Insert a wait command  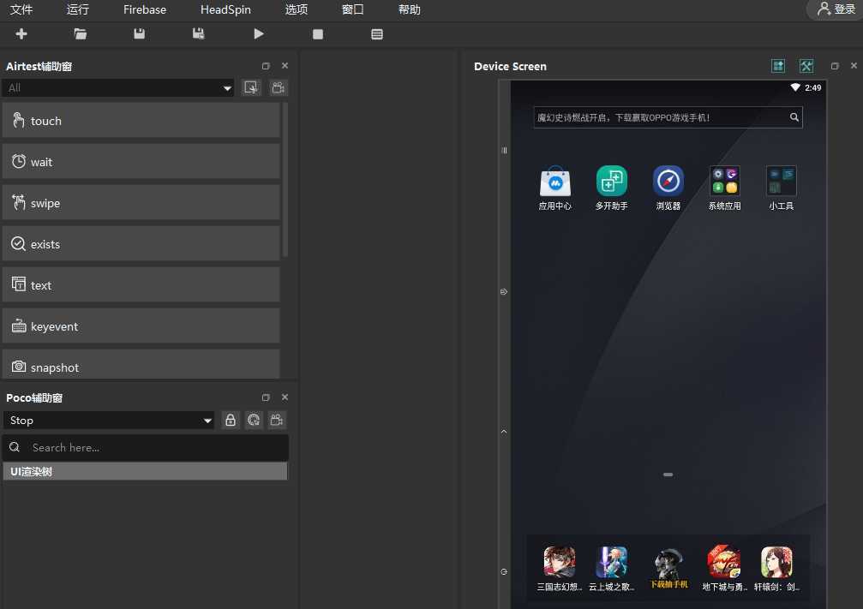[x=141, y=162]
